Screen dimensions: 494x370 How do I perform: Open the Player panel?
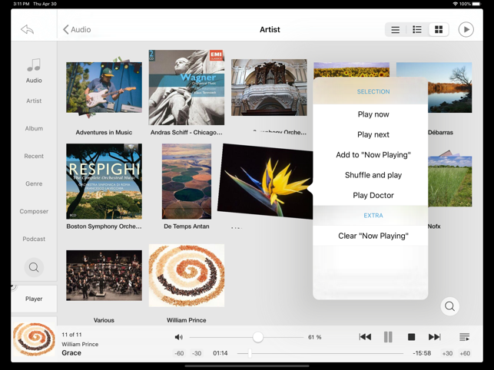coord(34,299)
